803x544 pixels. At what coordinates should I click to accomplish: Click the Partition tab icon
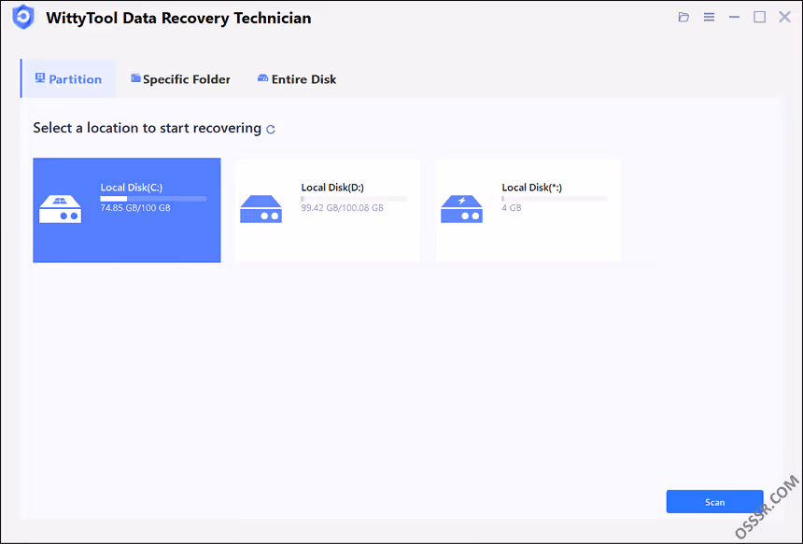40,77
